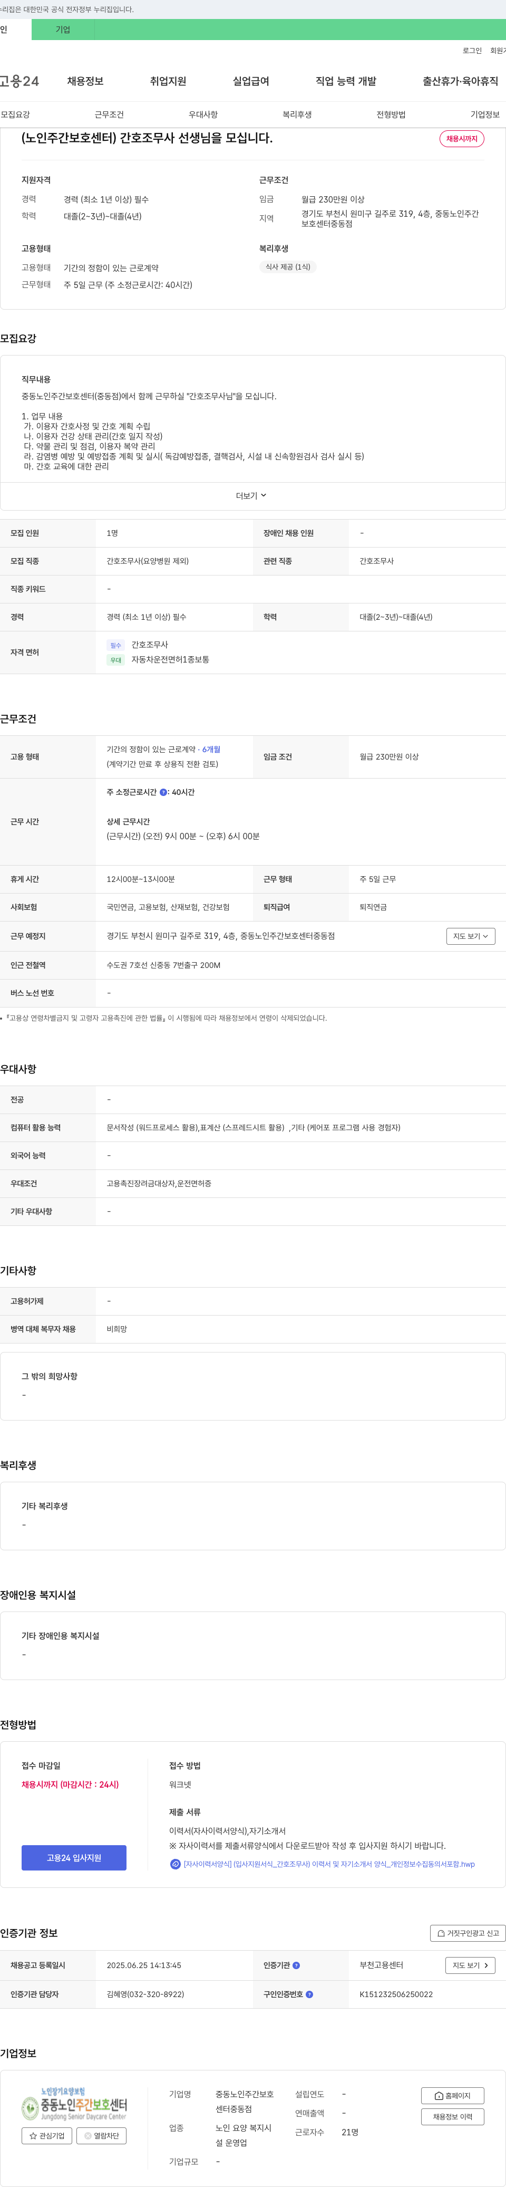The image size is (506, 2187).
Task: Click star icon on 관심기업 button
Action: tap(34, 2135)
